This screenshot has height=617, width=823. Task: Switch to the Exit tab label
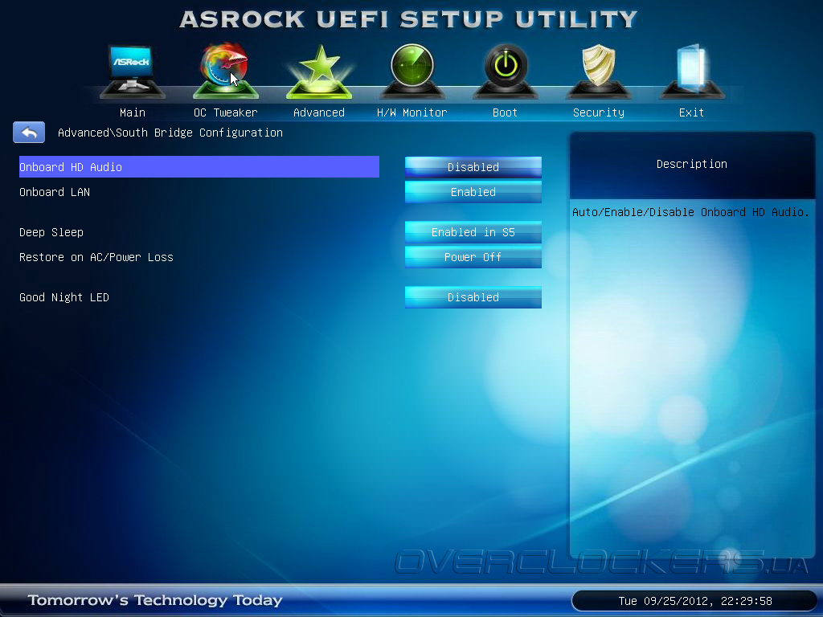click(x=691, y=112)
